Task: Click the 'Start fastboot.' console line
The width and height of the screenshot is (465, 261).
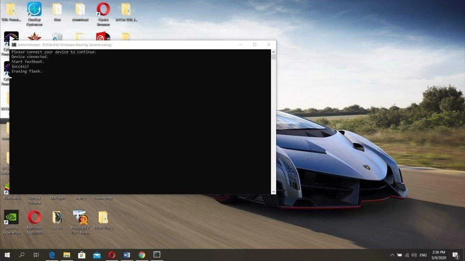Action: coord(28,62)
